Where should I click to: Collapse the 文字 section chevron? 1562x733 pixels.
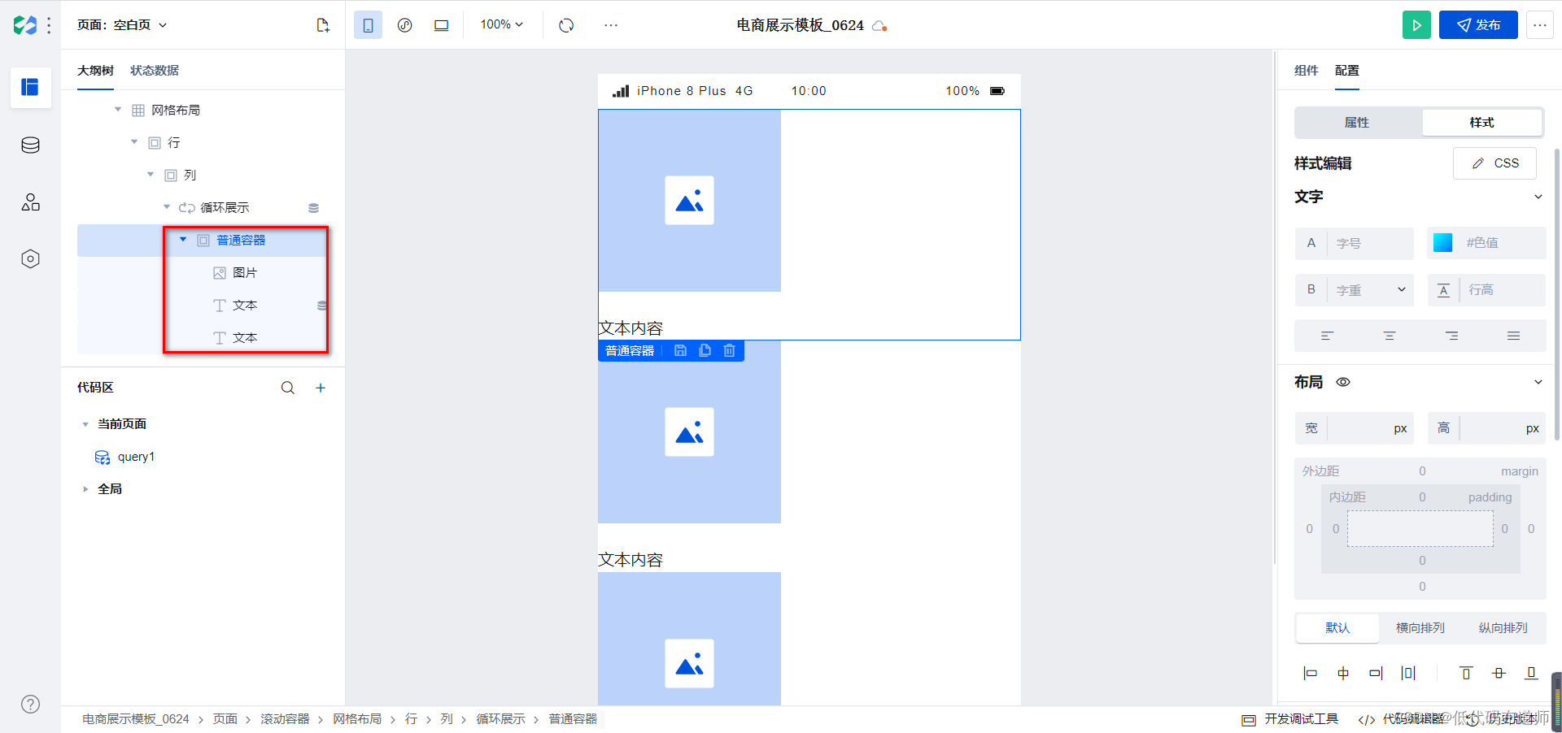1538,197
